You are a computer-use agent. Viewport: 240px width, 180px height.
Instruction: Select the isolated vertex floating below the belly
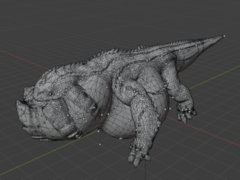click(x=100, y=144)
